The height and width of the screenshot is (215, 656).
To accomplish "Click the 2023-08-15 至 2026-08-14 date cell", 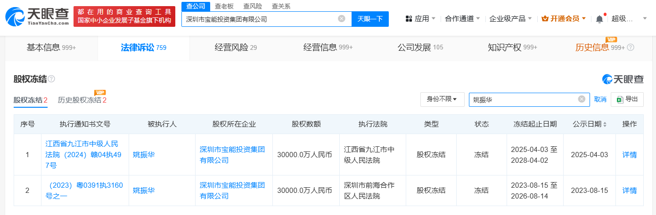I will pyautogui.click(x=534, y=191).
